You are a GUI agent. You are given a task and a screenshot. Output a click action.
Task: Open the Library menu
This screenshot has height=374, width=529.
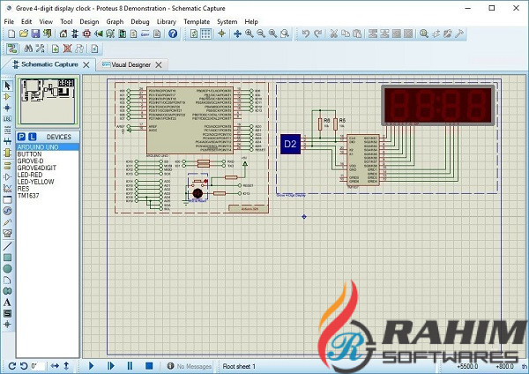click(169, 20)
